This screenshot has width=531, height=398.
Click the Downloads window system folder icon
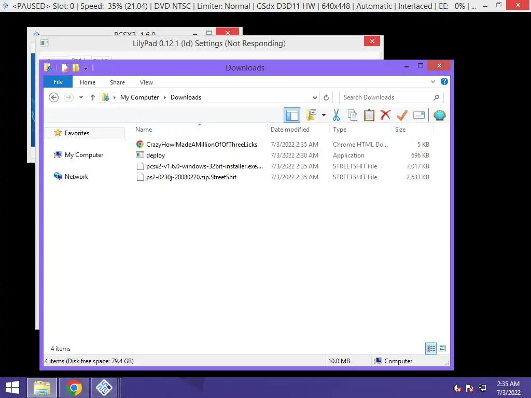(48, 67)
